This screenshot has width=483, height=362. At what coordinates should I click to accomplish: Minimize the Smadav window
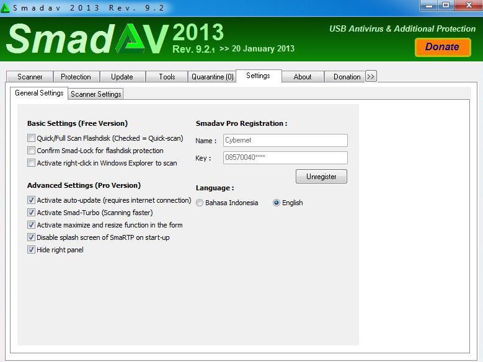coord(429,6)
